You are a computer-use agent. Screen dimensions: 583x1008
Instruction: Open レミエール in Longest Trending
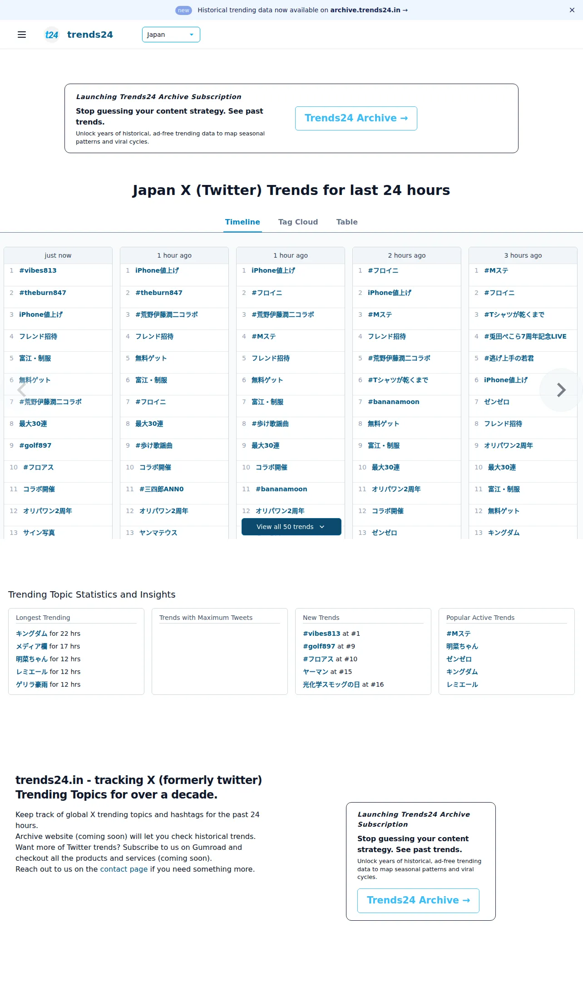pyautogui.click(x=32, y=672)
